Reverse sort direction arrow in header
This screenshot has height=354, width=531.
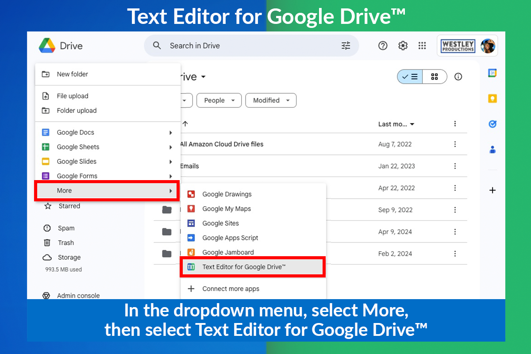tap(185, 124)
